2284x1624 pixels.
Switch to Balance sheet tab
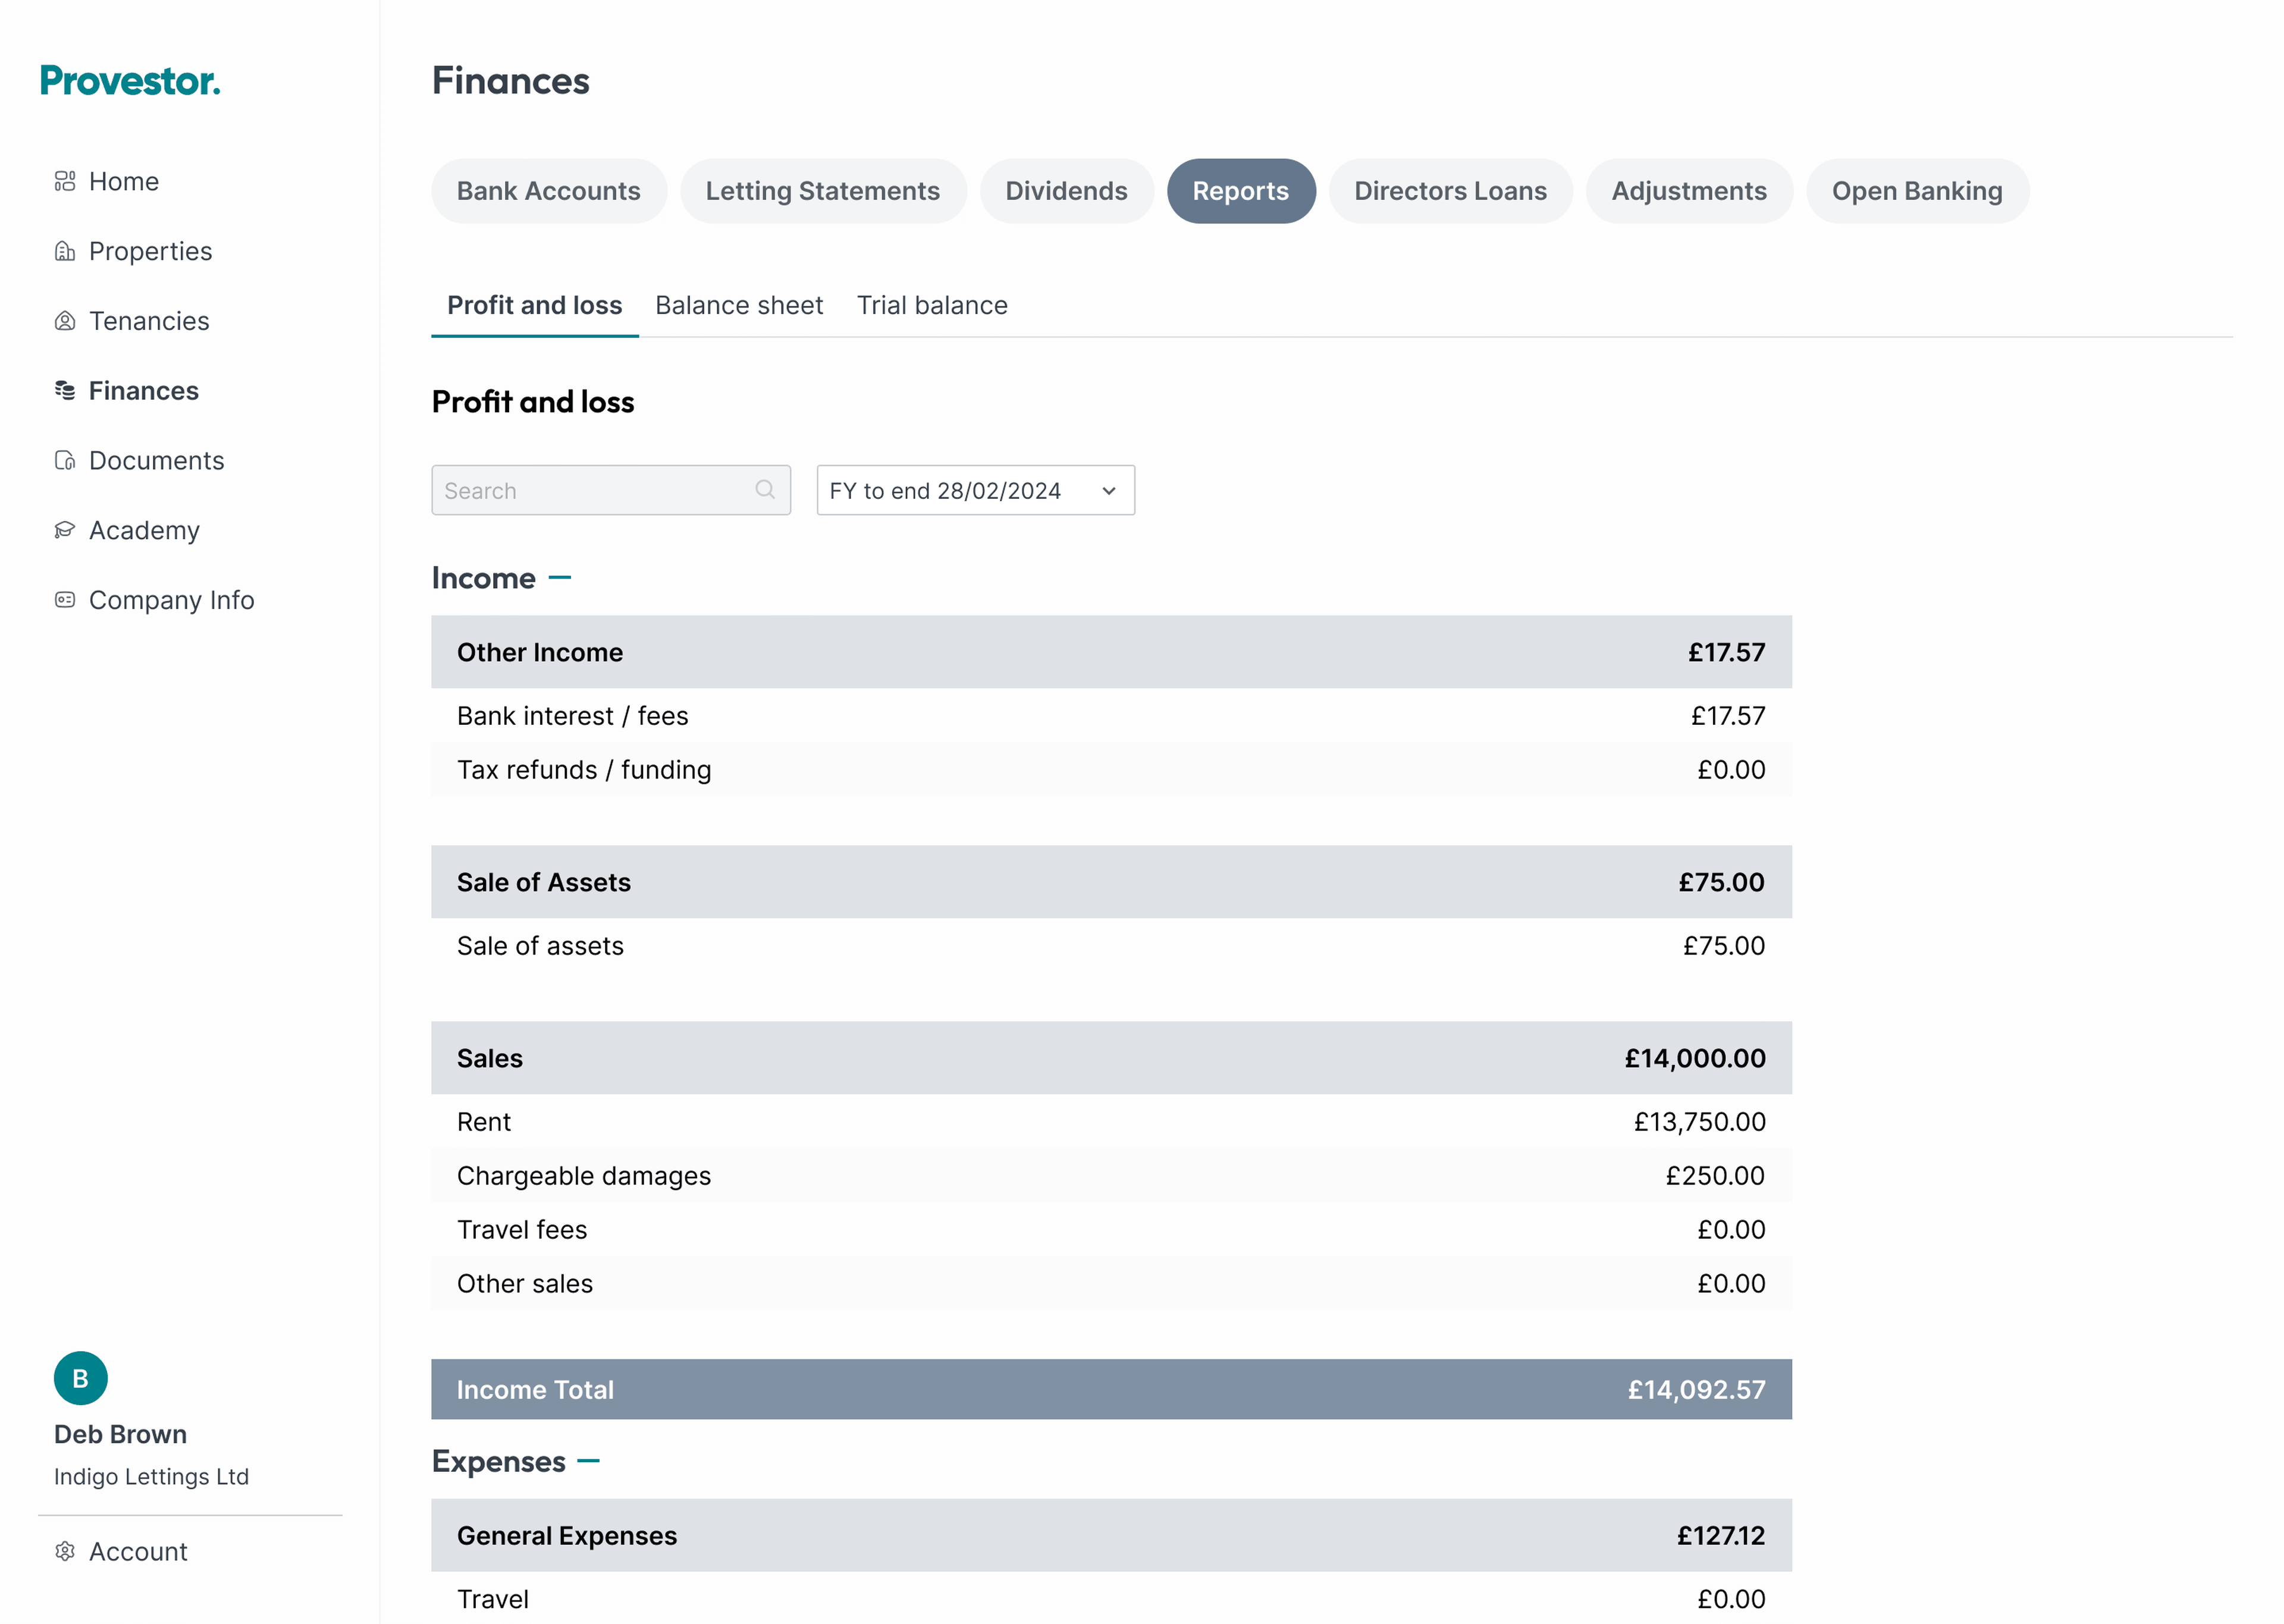coord(738,305)
